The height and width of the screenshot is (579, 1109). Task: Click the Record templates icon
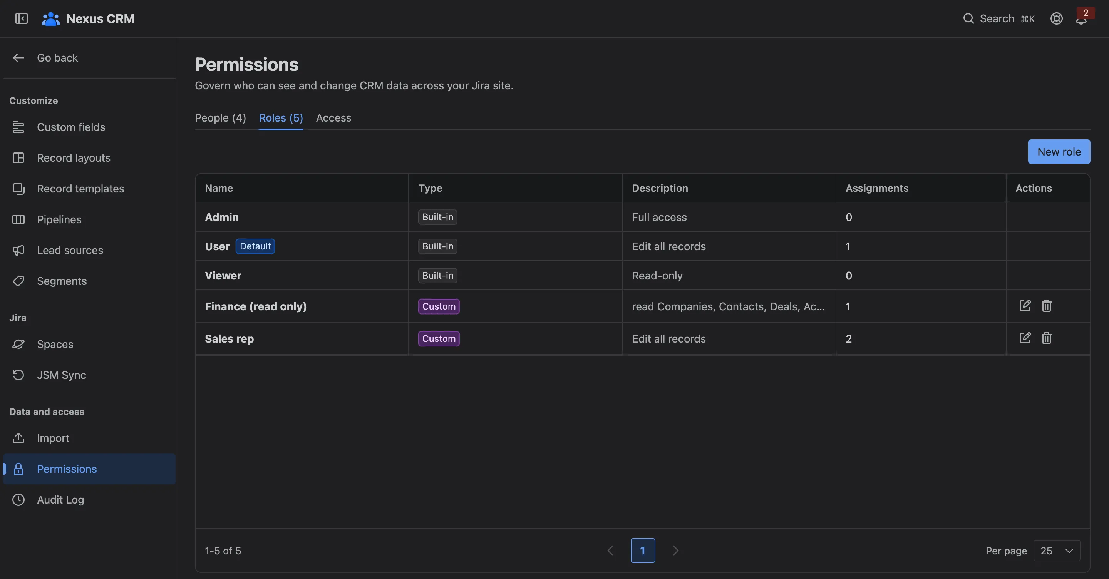pos(18,189)
